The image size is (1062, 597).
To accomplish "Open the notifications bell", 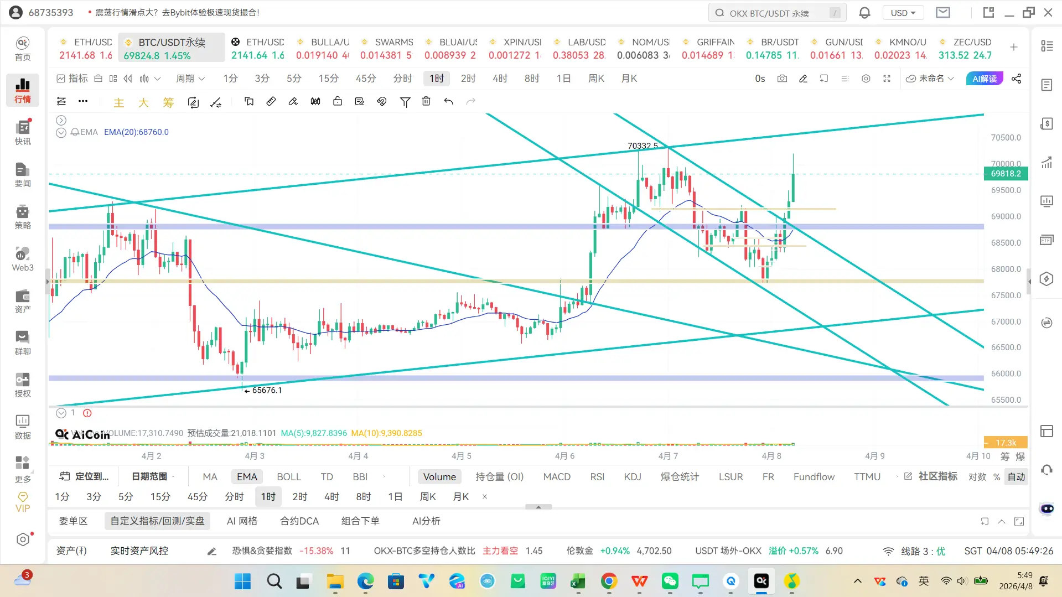I will [864, 13].
